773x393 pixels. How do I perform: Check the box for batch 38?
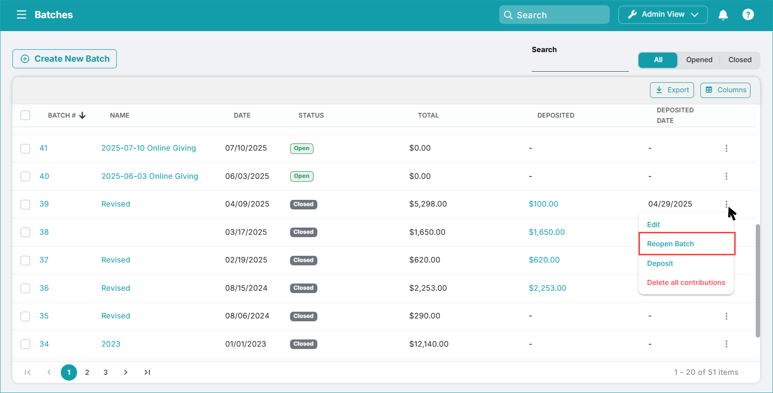tap(25, 232)
